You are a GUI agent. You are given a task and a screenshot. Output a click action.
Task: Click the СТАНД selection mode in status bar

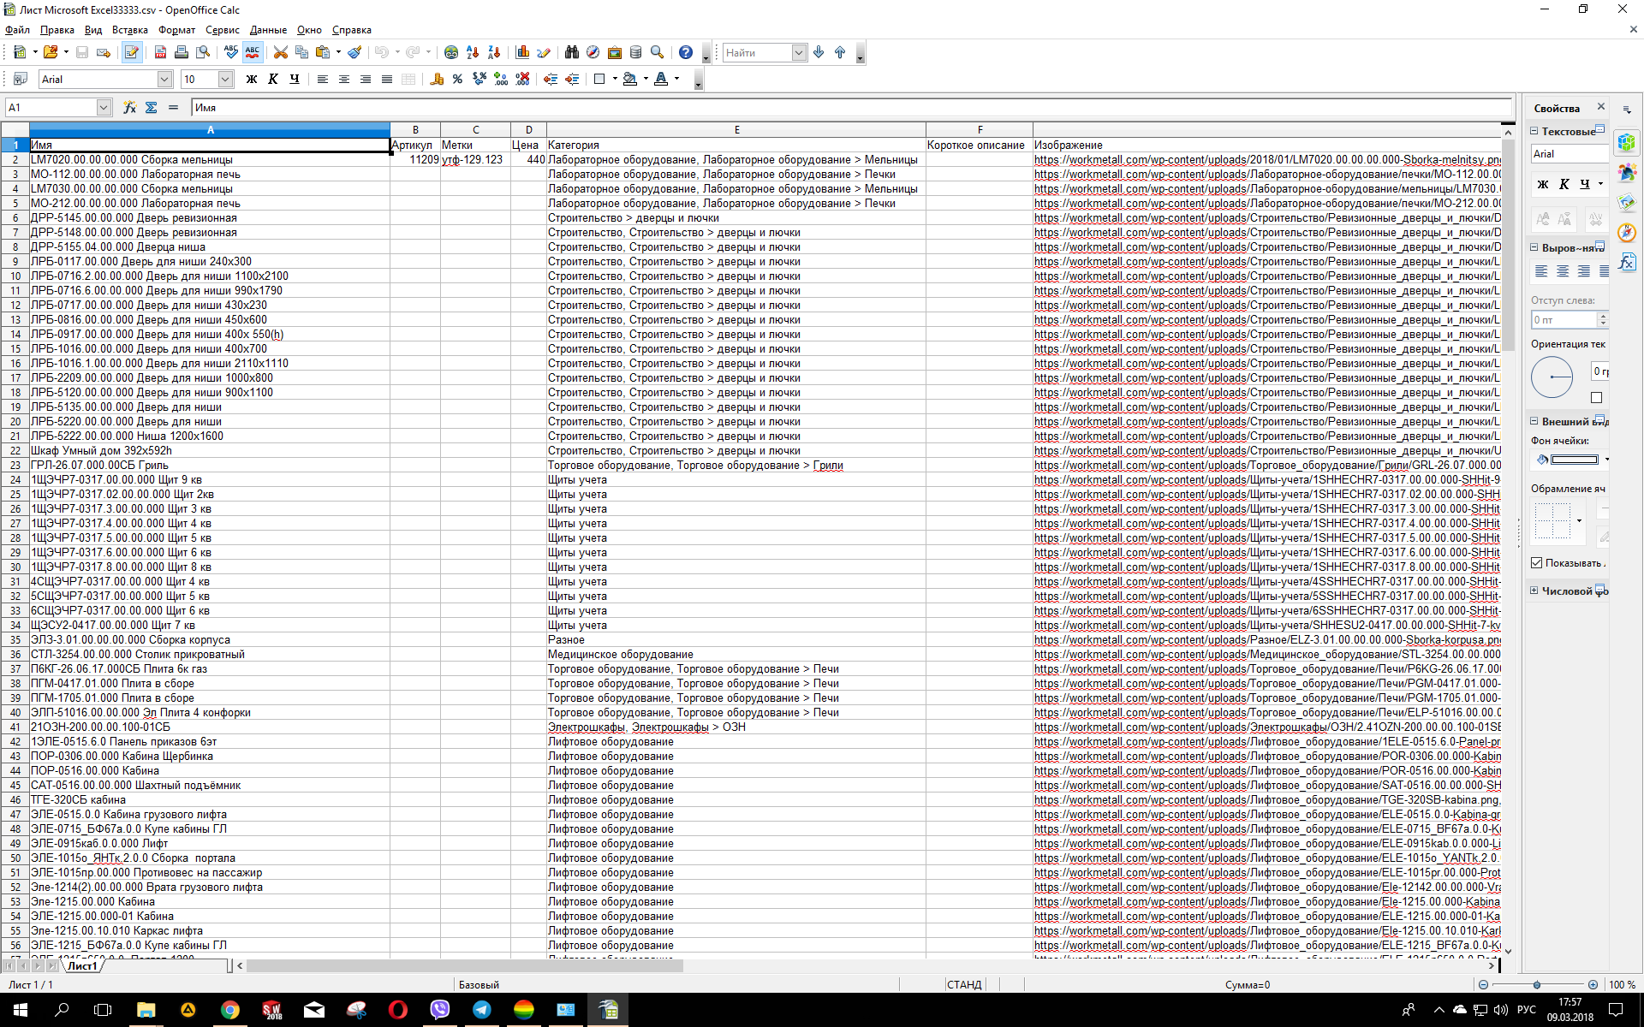964,985
